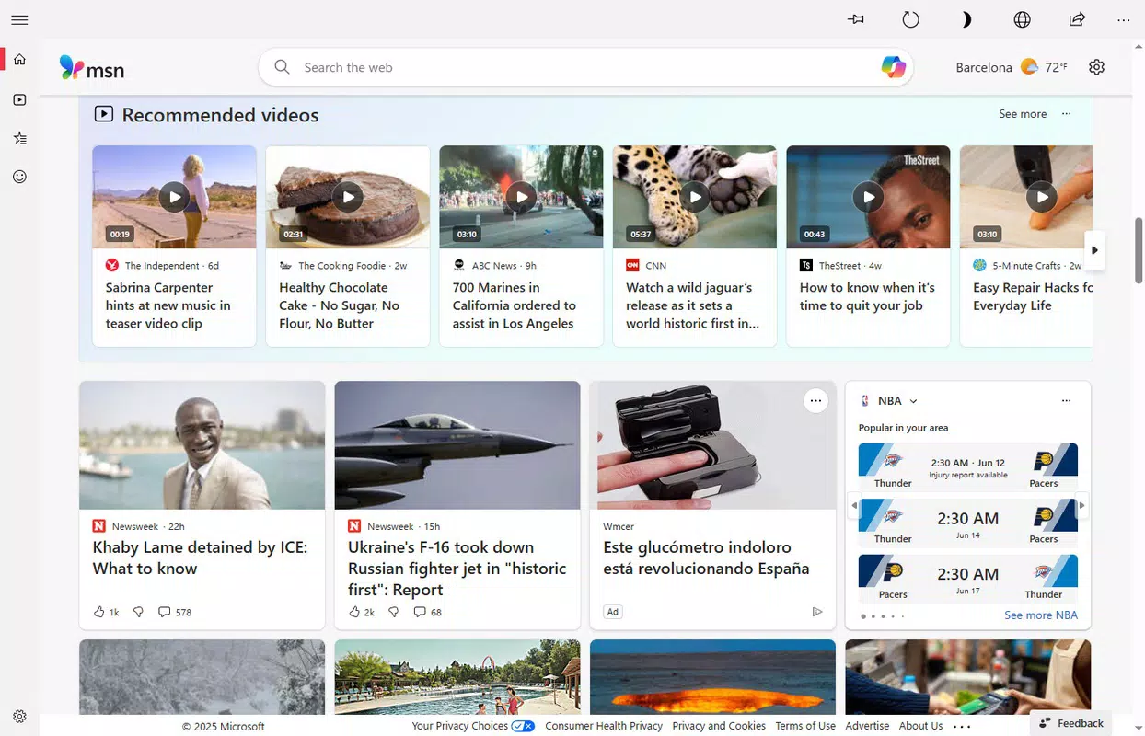Click the Search the web field
Screen dimensions: 1145x736
(x=585, y=67)
